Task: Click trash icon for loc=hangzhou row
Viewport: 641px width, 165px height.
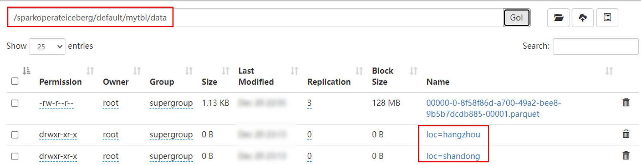Action: tap(626, 134)
